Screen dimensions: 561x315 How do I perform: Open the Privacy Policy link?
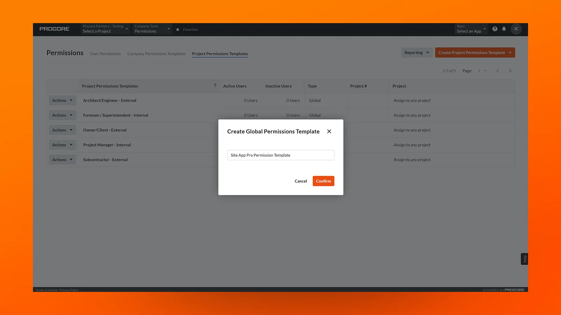69,290
